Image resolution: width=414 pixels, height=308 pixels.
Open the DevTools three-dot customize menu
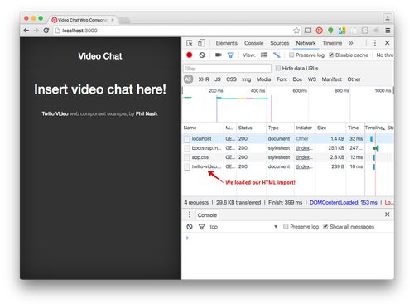[375, 43]
